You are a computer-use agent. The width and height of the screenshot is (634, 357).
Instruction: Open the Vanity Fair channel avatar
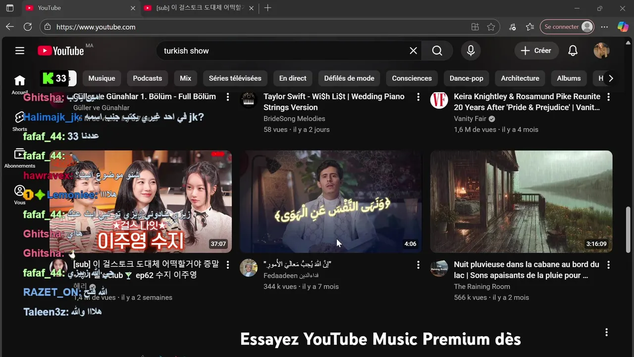439,100
